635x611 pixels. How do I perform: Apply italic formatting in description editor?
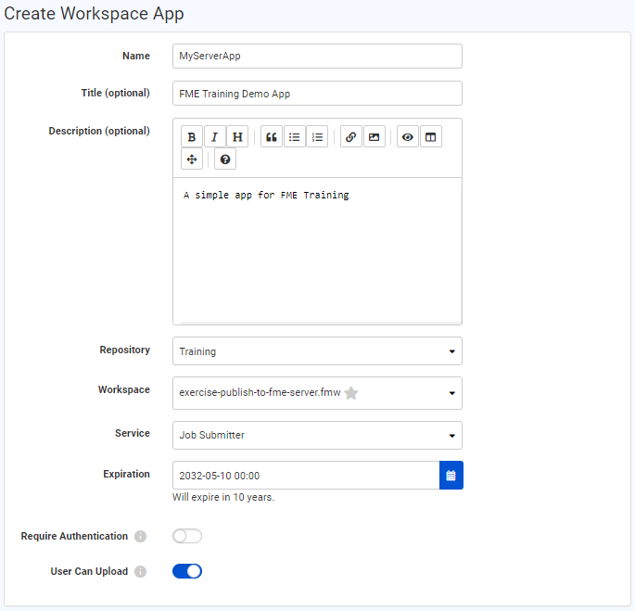coord(215,137)
